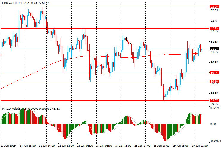
Task: Click the 18 Jan 18:00 time label
Action: pyautogui.click(x=28, y=146)
